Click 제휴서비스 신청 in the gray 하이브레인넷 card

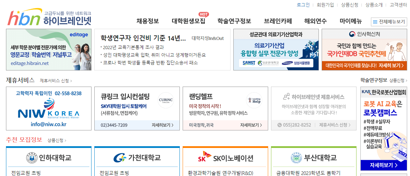335,125
